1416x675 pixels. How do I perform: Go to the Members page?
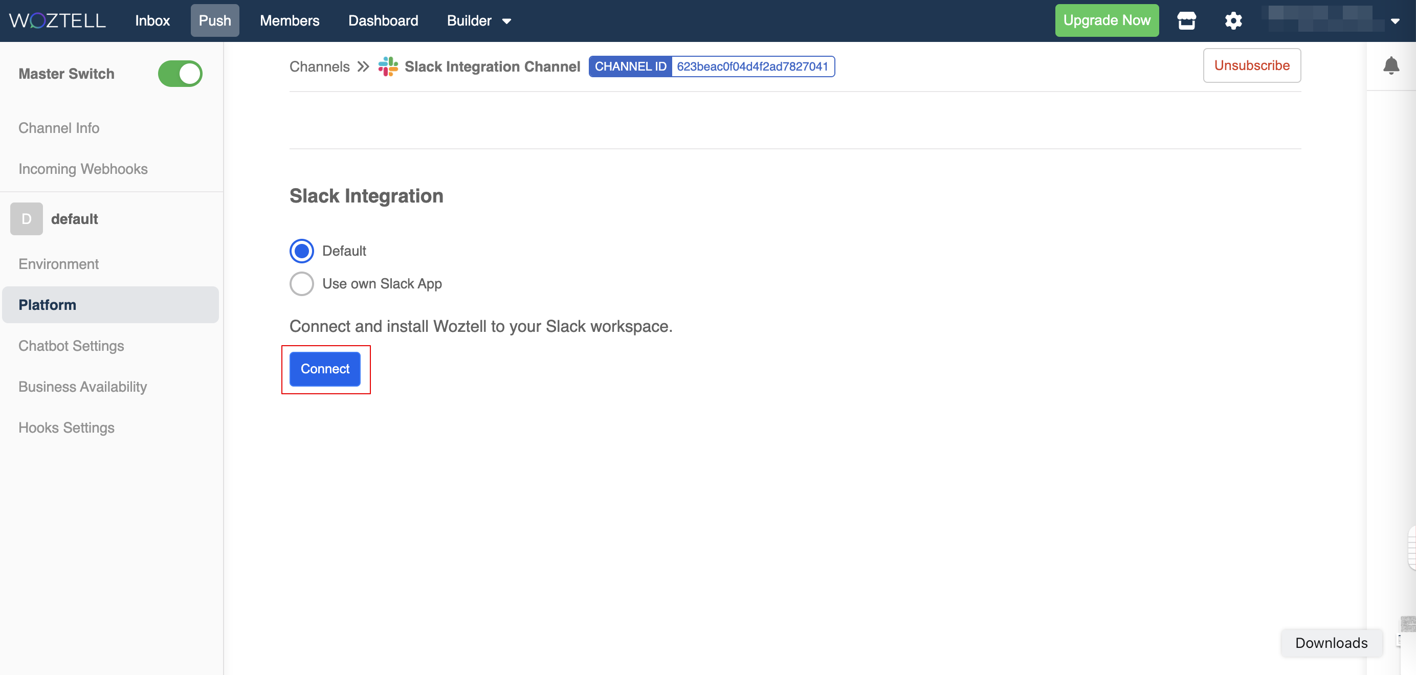[289, 20]
